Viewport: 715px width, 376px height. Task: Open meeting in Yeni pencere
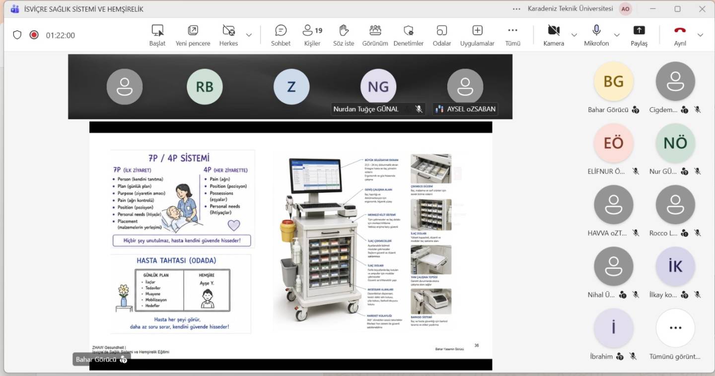[193, 35]
